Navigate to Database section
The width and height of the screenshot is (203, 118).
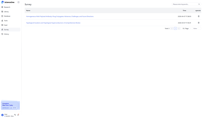coord(7,16)
